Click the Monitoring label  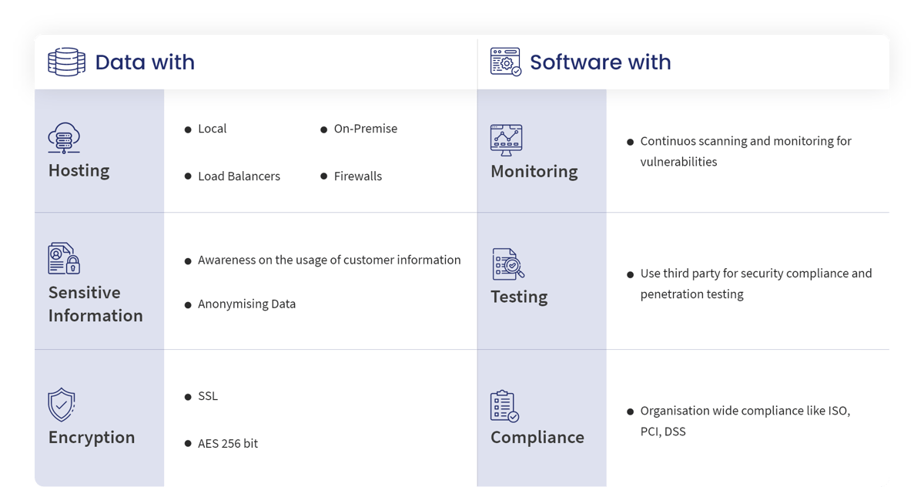534,171
